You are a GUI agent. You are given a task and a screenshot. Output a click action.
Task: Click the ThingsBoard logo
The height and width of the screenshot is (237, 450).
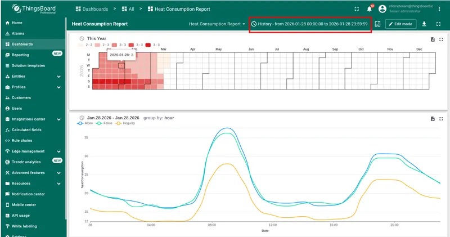pyautogui.click(x=34, y=9)
